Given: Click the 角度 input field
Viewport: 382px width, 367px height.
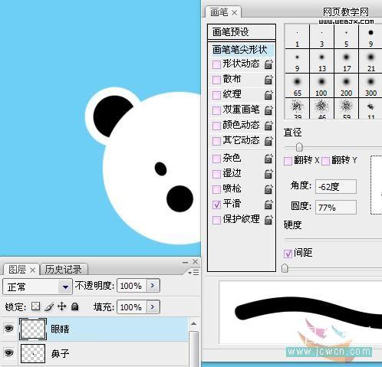Looking at the screenshot, I should [336, 187].
